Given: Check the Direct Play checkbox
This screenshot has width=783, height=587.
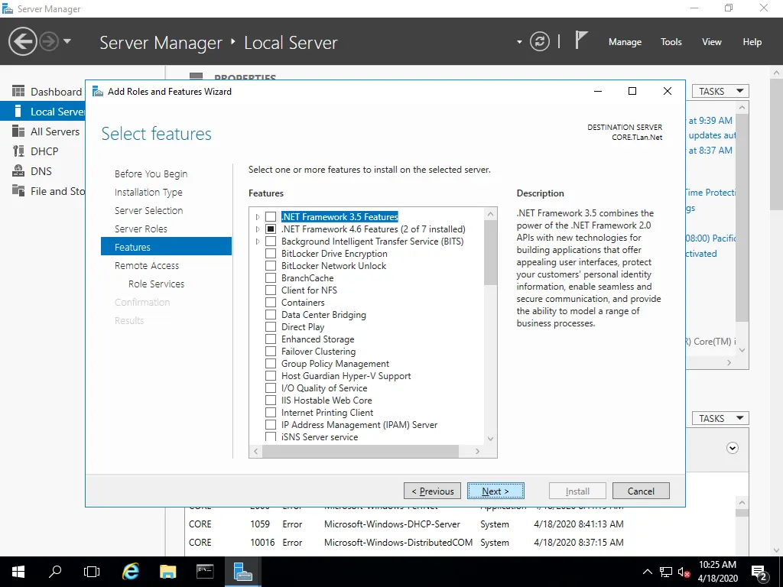Looking at the screenshot, I should coord(271,327).
